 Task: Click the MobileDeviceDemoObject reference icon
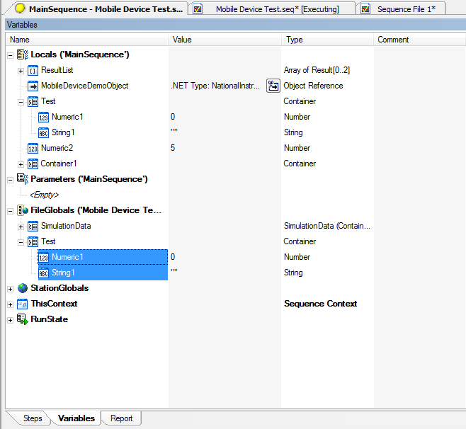pos(33,86)
